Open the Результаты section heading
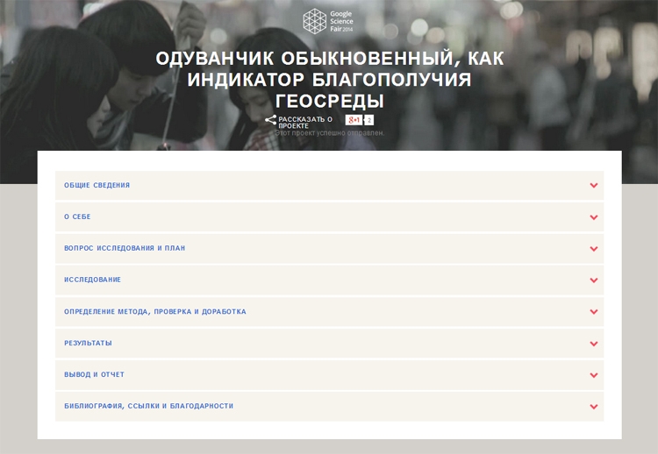 pos(88,344)
